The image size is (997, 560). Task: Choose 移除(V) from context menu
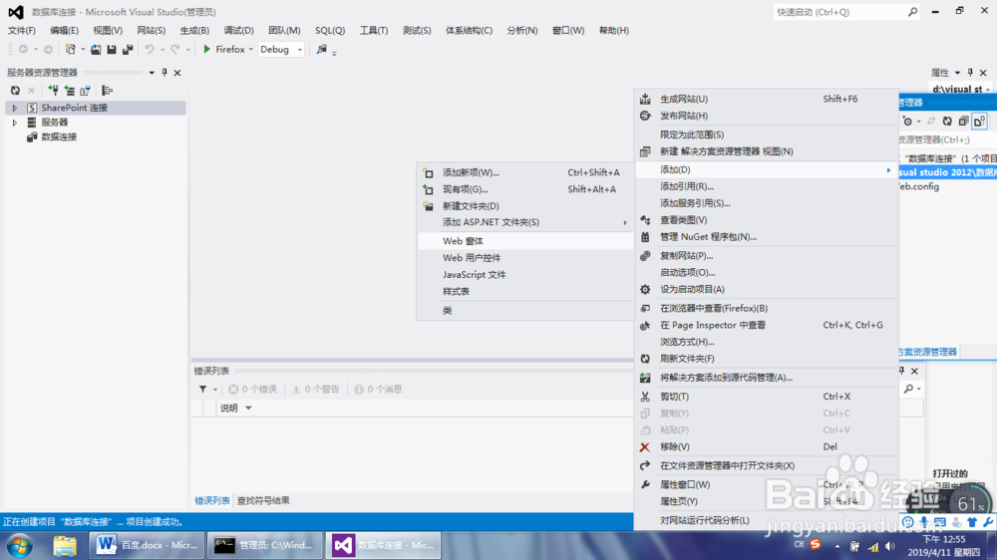[x=766, y=446]
